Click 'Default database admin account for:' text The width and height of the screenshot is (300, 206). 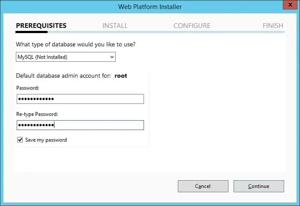(x=63, y=76)
